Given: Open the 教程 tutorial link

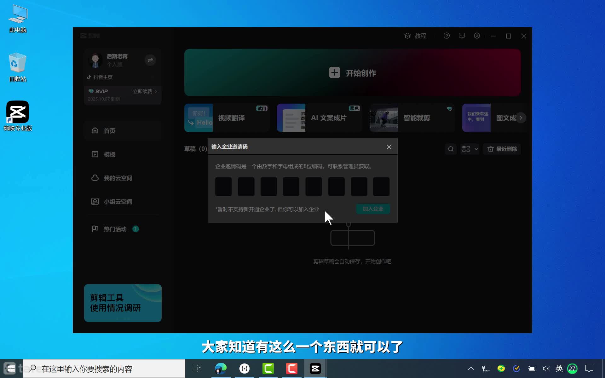Looking at the screenshot, I should (415, 36).
